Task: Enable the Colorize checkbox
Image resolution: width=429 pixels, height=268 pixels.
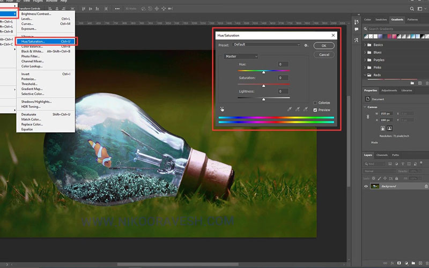Action: [x=315, y=103]
